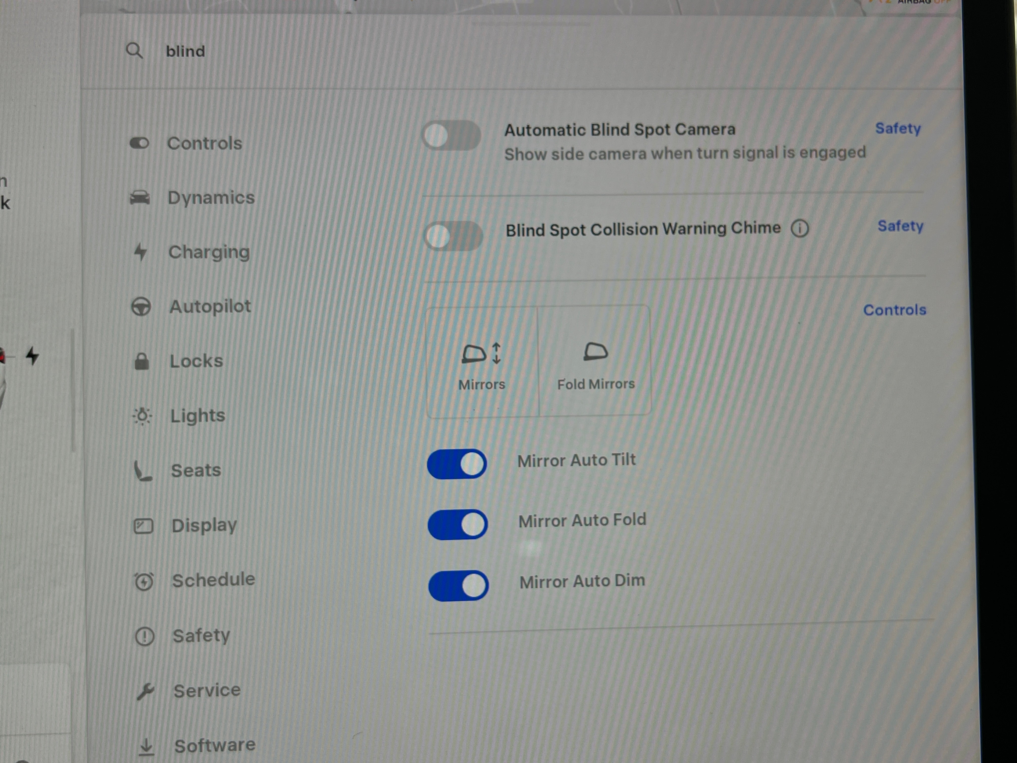Open the Seats menu section
Screen dimensions: 1017x763
click(196, 471)
